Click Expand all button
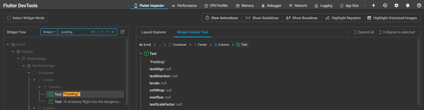The width and height of the screenshot is (424, 110). click(364, 32)
